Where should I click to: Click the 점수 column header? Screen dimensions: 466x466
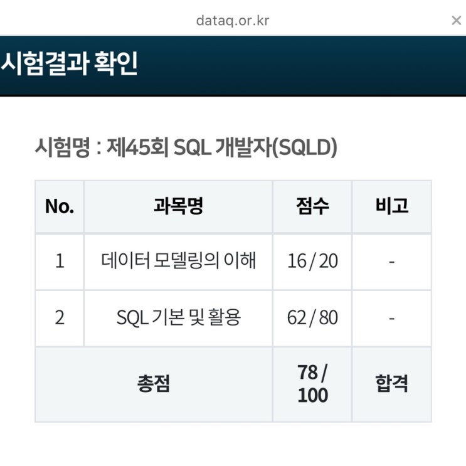click(312, 206)
